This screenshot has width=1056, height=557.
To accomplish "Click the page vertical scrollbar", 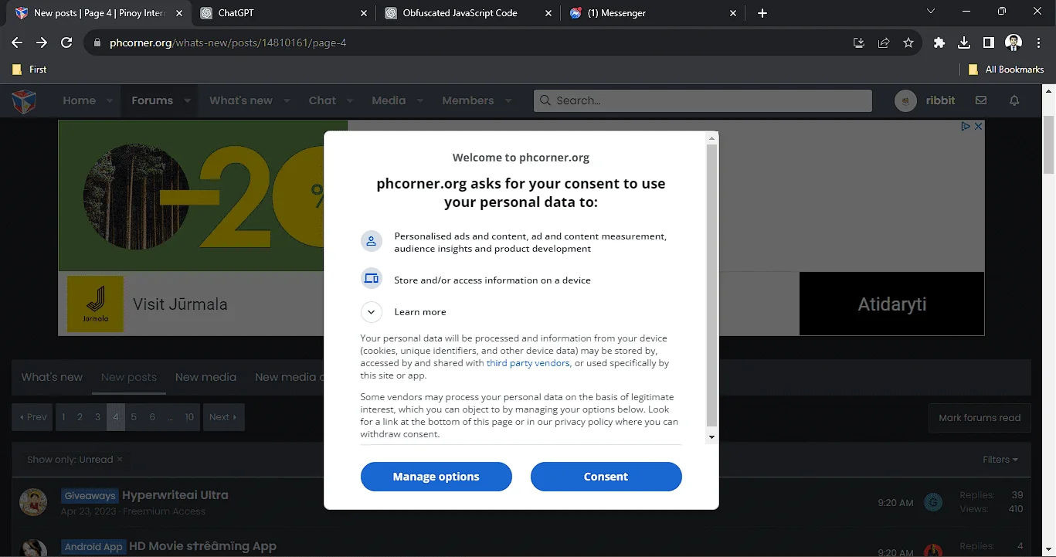I will 1049,144.
